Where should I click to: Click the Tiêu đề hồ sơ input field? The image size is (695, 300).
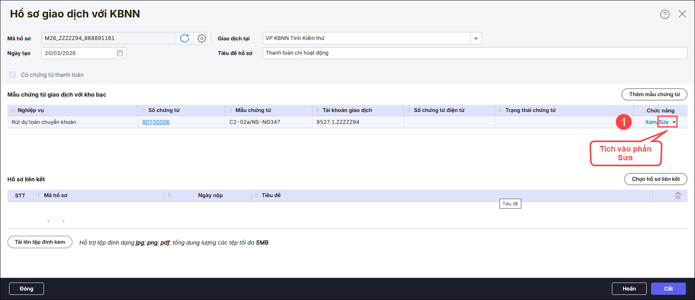click(x=475, y=53)
